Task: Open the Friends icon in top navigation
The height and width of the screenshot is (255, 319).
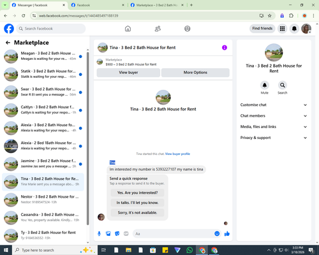Action: (x=158, y=29)
